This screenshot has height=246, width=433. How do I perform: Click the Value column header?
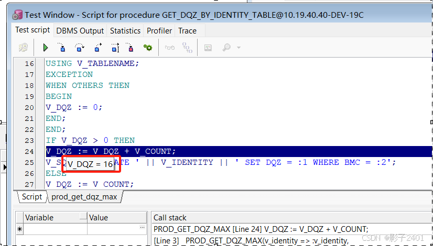(117, 218)
